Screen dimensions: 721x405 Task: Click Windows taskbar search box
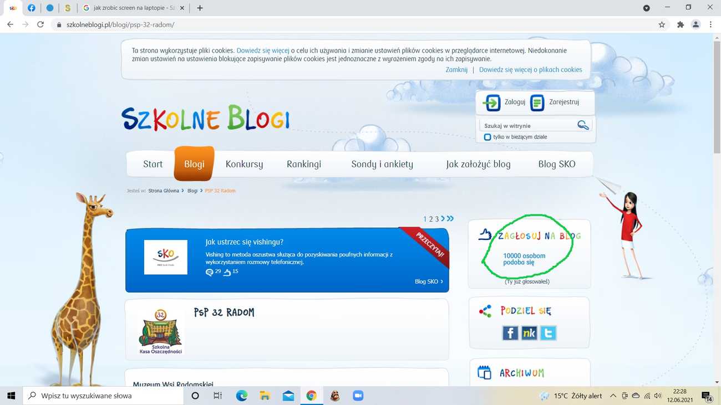103,396
